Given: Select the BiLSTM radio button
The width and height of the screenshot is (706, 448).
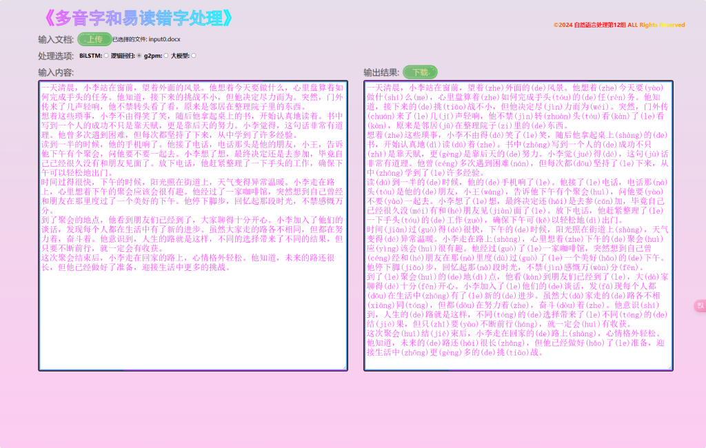Looking at the screenshot, I should pos(105,56).
